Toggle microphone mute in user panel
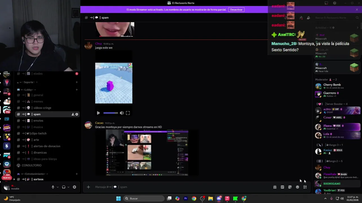362x203 pixels. click(53, 187)
